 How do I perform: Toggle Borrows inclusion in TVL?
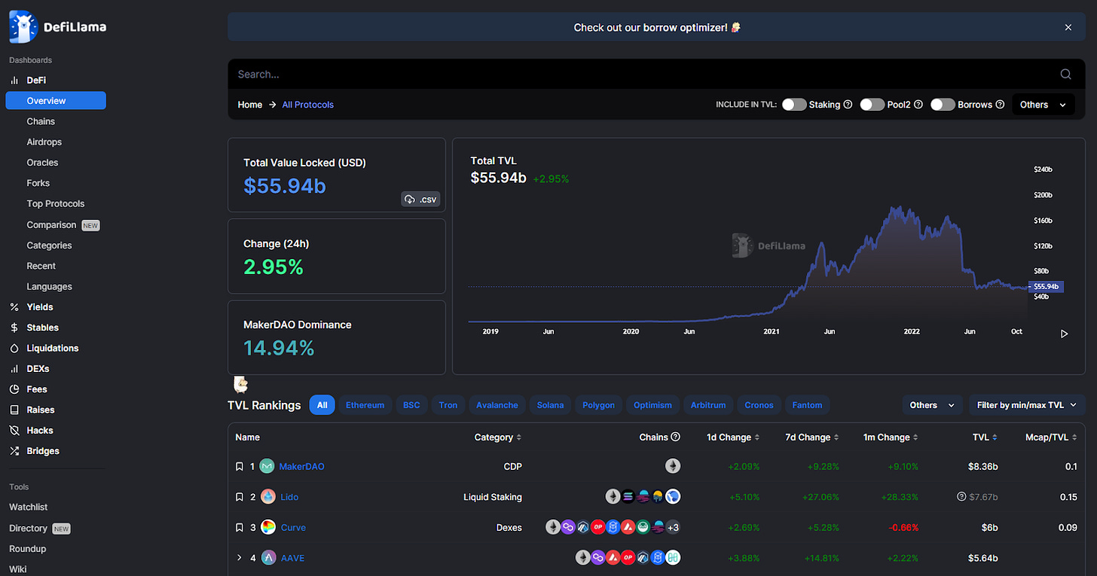[x=943, y=105]
